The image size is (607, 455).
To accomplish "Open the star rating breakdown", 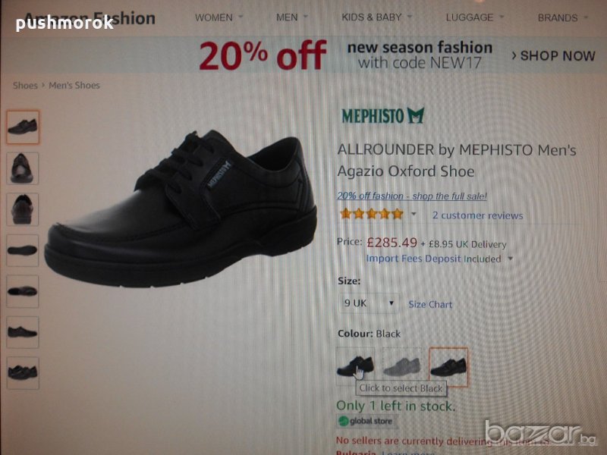I will [371, 214].
